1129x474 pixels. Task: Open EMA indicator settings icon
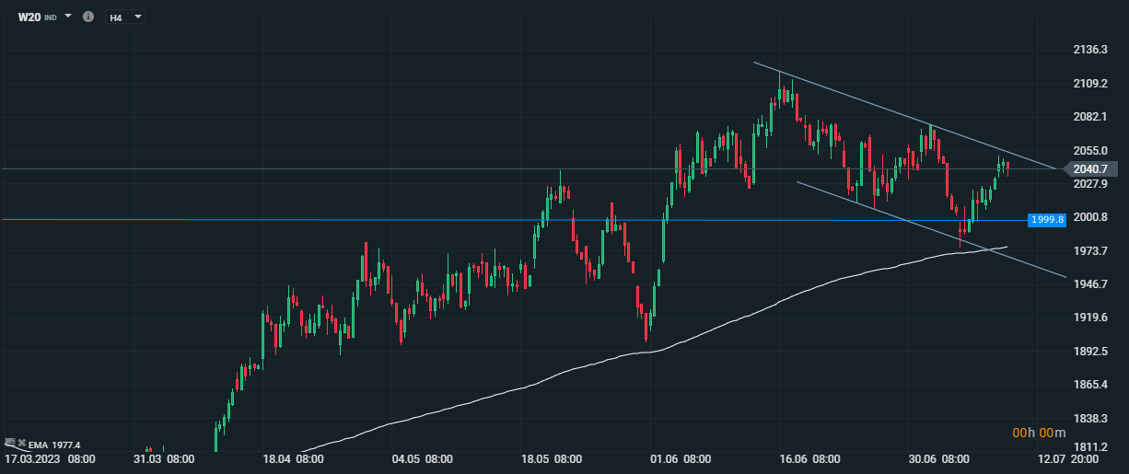coord(10,442)
